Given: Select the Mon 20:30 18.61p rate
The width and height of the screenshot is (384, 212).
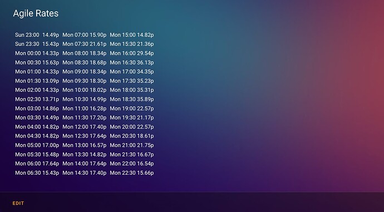Looking at the screenshot, I should [x=132, y=136].
